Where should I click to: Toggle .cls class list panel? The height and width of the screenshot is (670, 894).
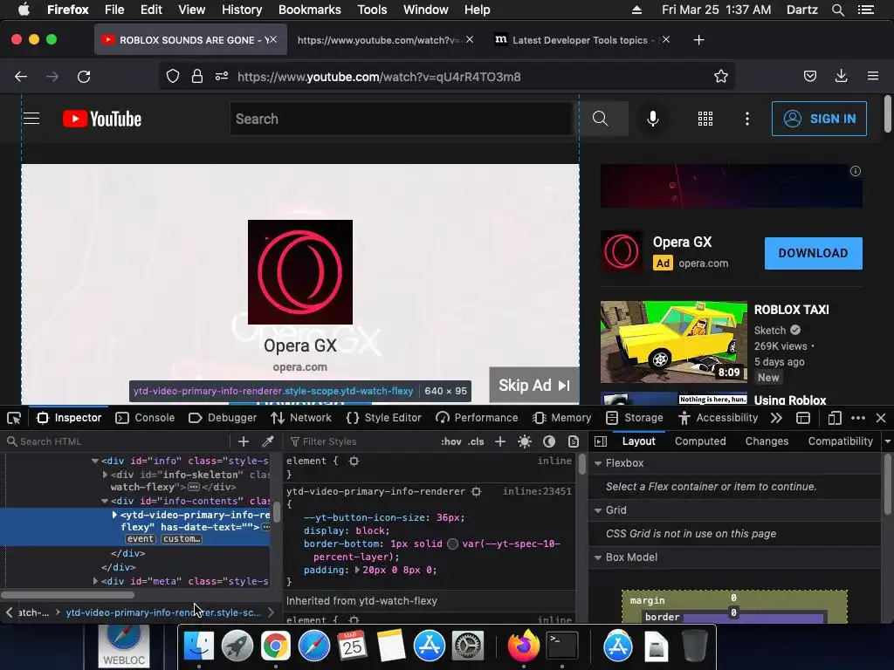[x=476, y=441]
